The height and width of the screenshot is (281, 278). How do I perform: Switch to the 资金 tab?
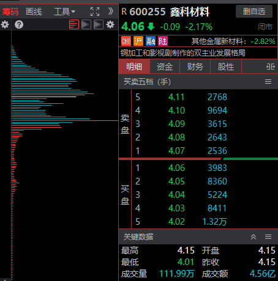coord(165,67)
